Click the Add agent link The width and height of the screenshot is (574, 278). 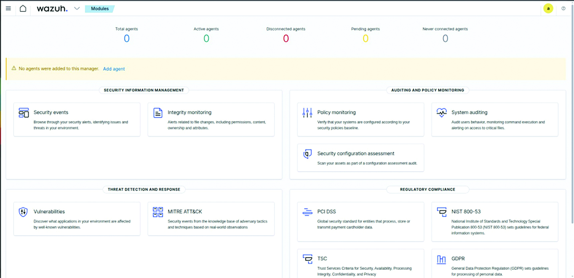[x=114, y=69]
